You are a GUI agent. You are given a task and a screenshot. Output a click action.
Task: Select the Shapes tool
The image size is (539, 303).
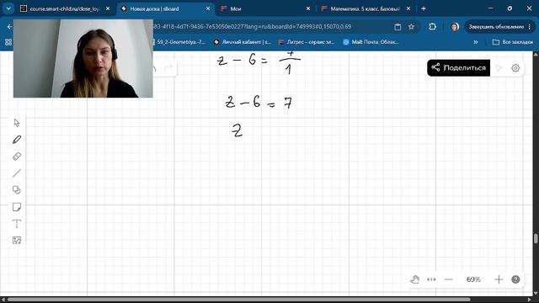pos(17,189)
